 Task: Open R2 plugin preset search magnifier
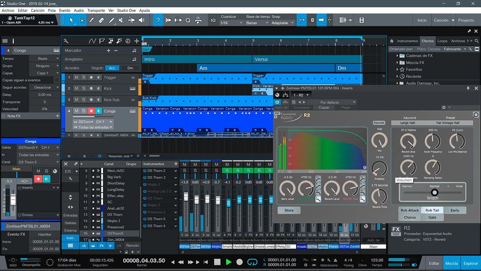pyautogui.click(x=475, y=115)
